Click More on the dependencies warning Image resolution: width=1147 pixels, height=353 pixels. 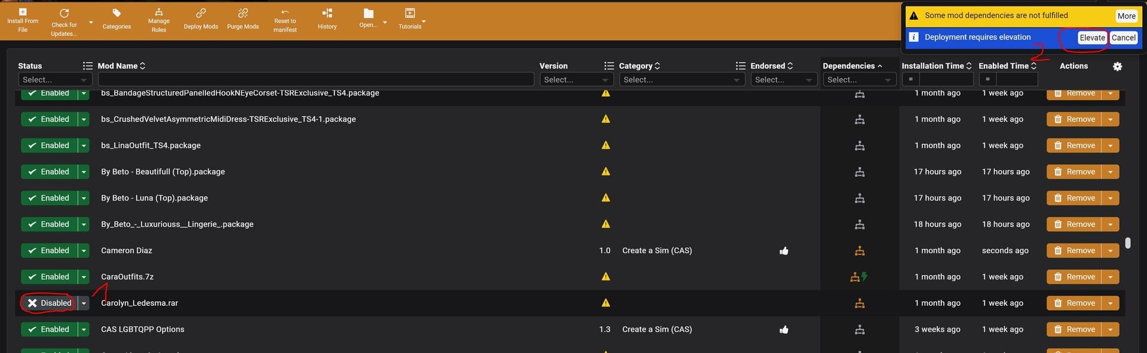1126,16
